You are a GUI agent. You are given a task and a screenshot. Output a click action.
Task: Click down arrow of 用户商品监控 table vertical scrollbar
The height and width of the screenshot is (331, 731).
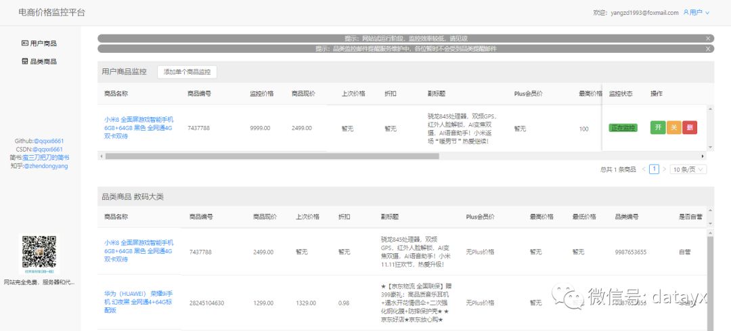[x=711, y=148]
